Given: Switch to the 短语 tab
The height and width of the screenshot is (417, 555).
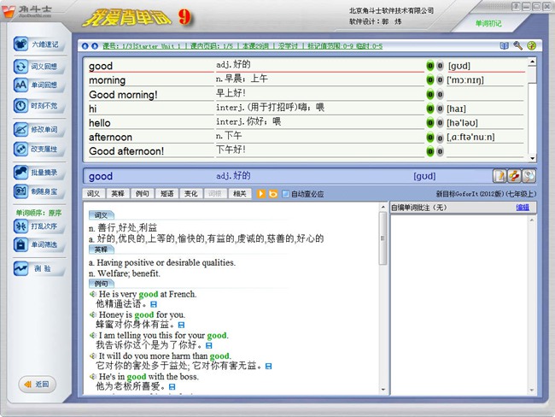Looking at the screenshot, I should [166, 194].
